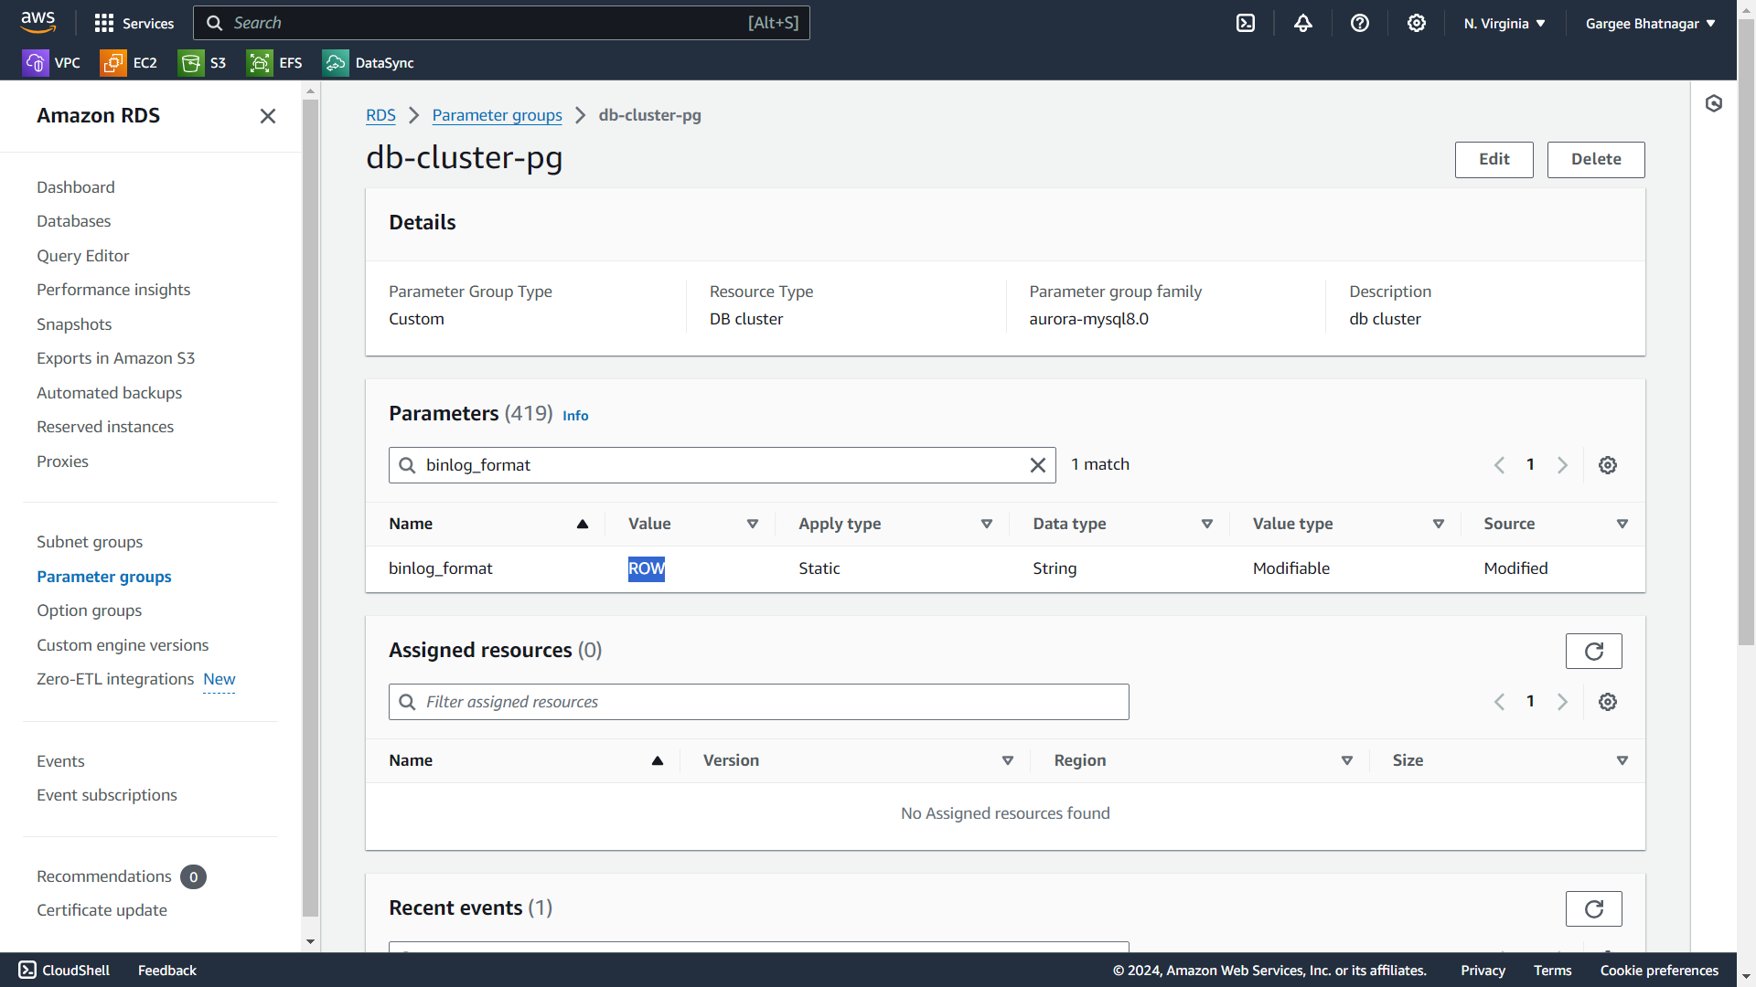
Task: Open Gargee Bhatnagar account dropdown
Action: (x=1650, y=23)
